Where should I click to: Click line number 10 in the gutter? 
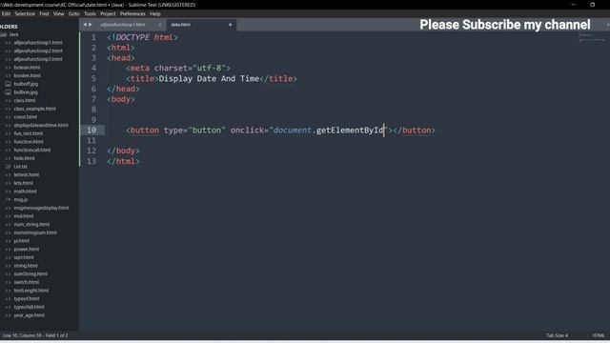click(91, 131)
